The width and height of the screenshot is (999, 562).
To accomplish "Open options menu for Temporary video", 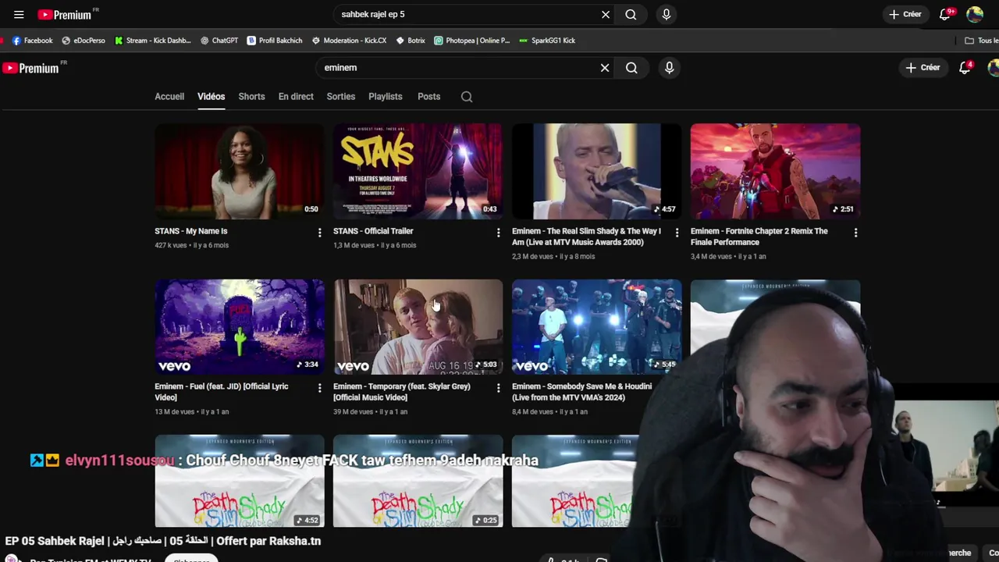I will [498, 388].
